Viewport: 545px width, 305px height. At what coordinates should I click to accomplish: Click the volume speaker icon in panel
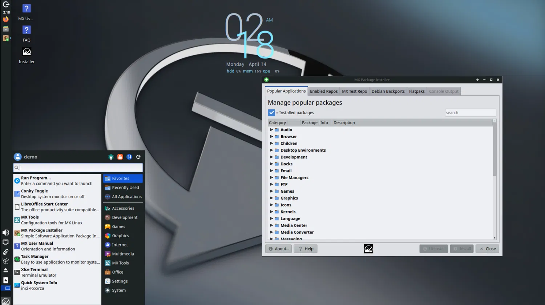point(5,233)
